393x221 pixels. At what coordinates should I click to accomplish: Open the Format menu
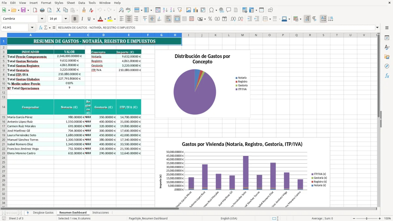[x=46, y=3]
